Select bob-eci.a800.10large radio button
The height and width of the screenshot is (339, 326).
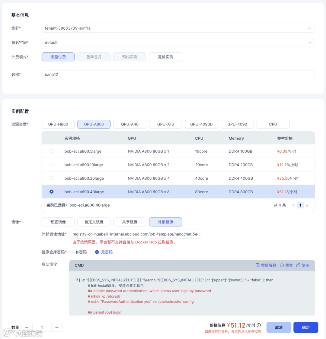click(51, 165)
